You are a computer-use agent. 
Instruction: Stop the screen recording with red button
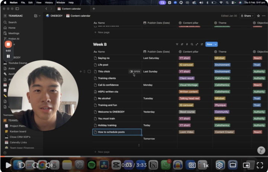click(8, 44)
